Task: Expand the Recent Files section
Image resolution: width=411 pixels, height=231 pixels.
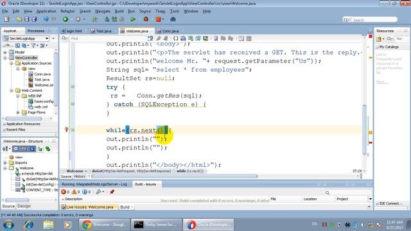Action: pyautogui.click(x=4, y=130)
